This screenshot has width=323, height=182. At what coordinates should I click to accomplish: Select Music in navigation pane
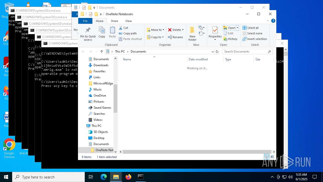coord(95,89)
